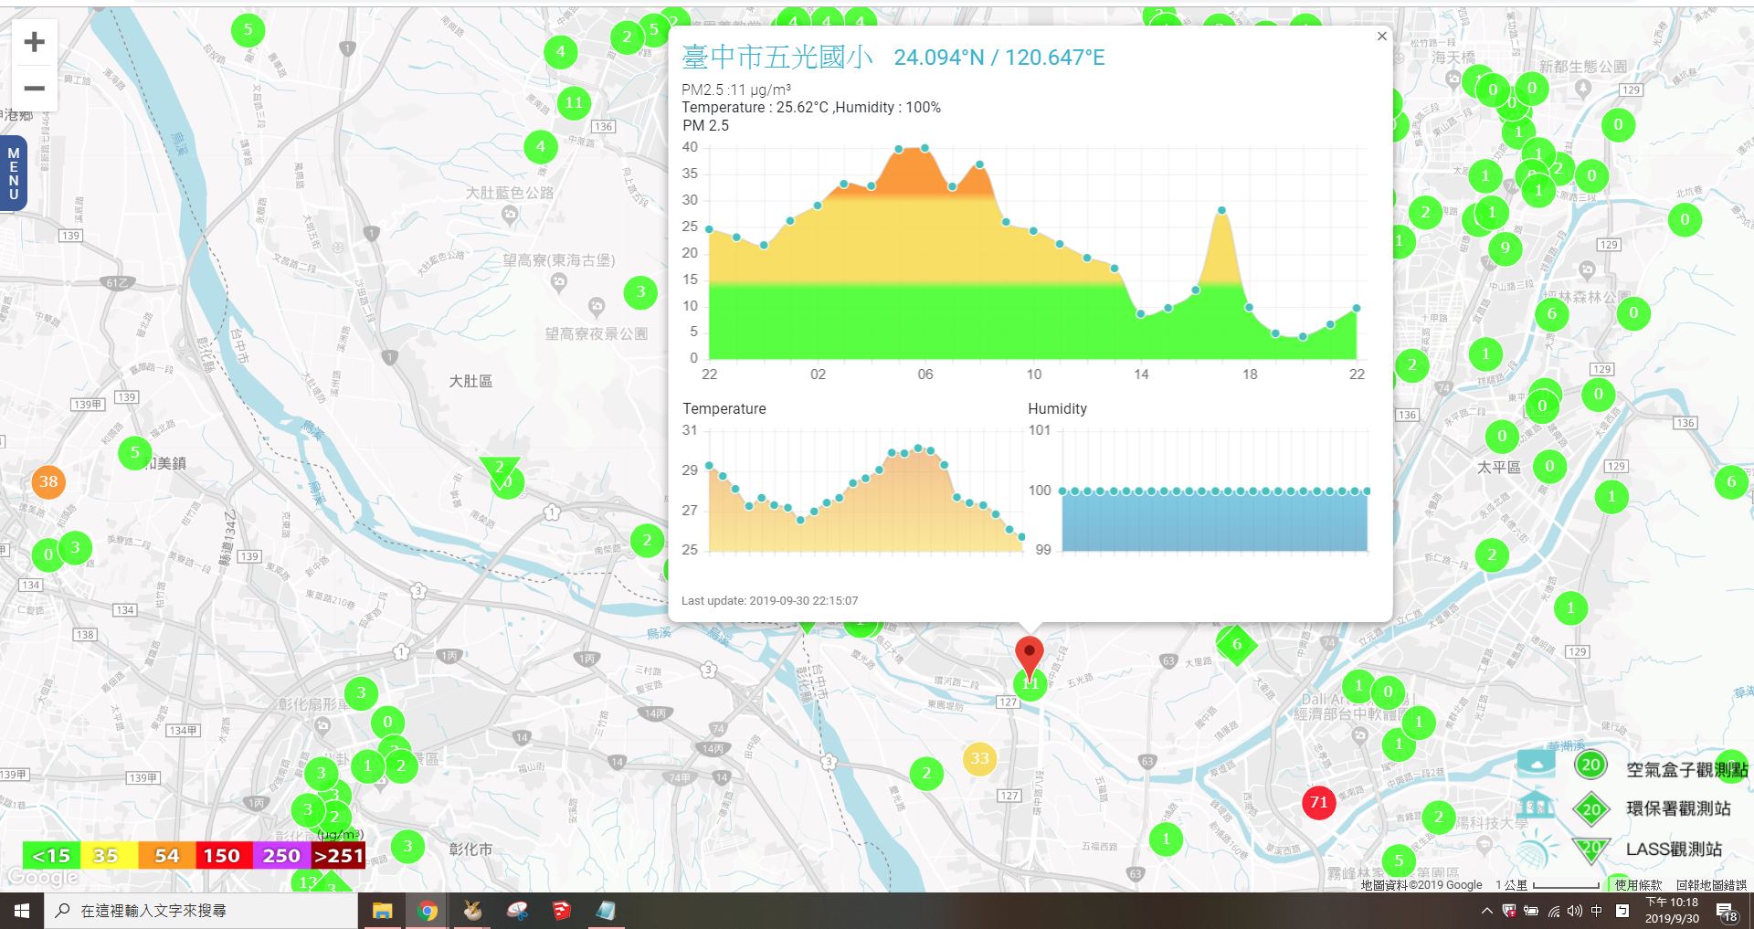The height and width of the screenshot is (929, 1754).
Task: Select the yellow station marker 33
Action: [x=979, y=758]
